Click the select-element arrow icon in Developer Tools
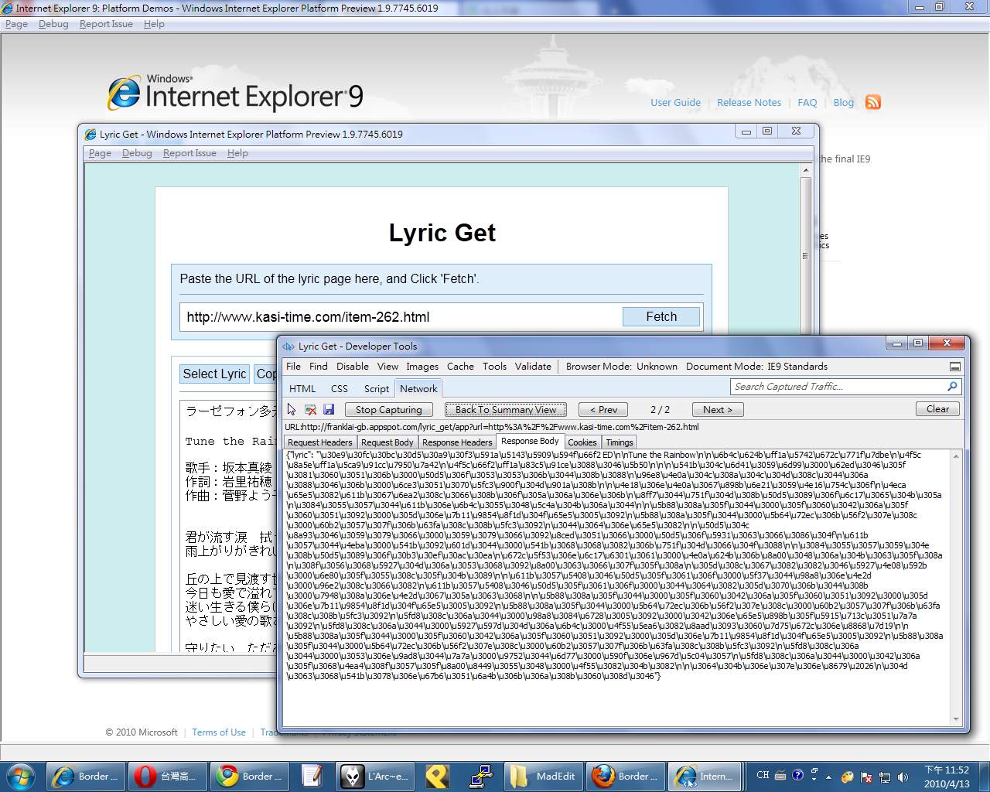 click(x=292, y=410)
